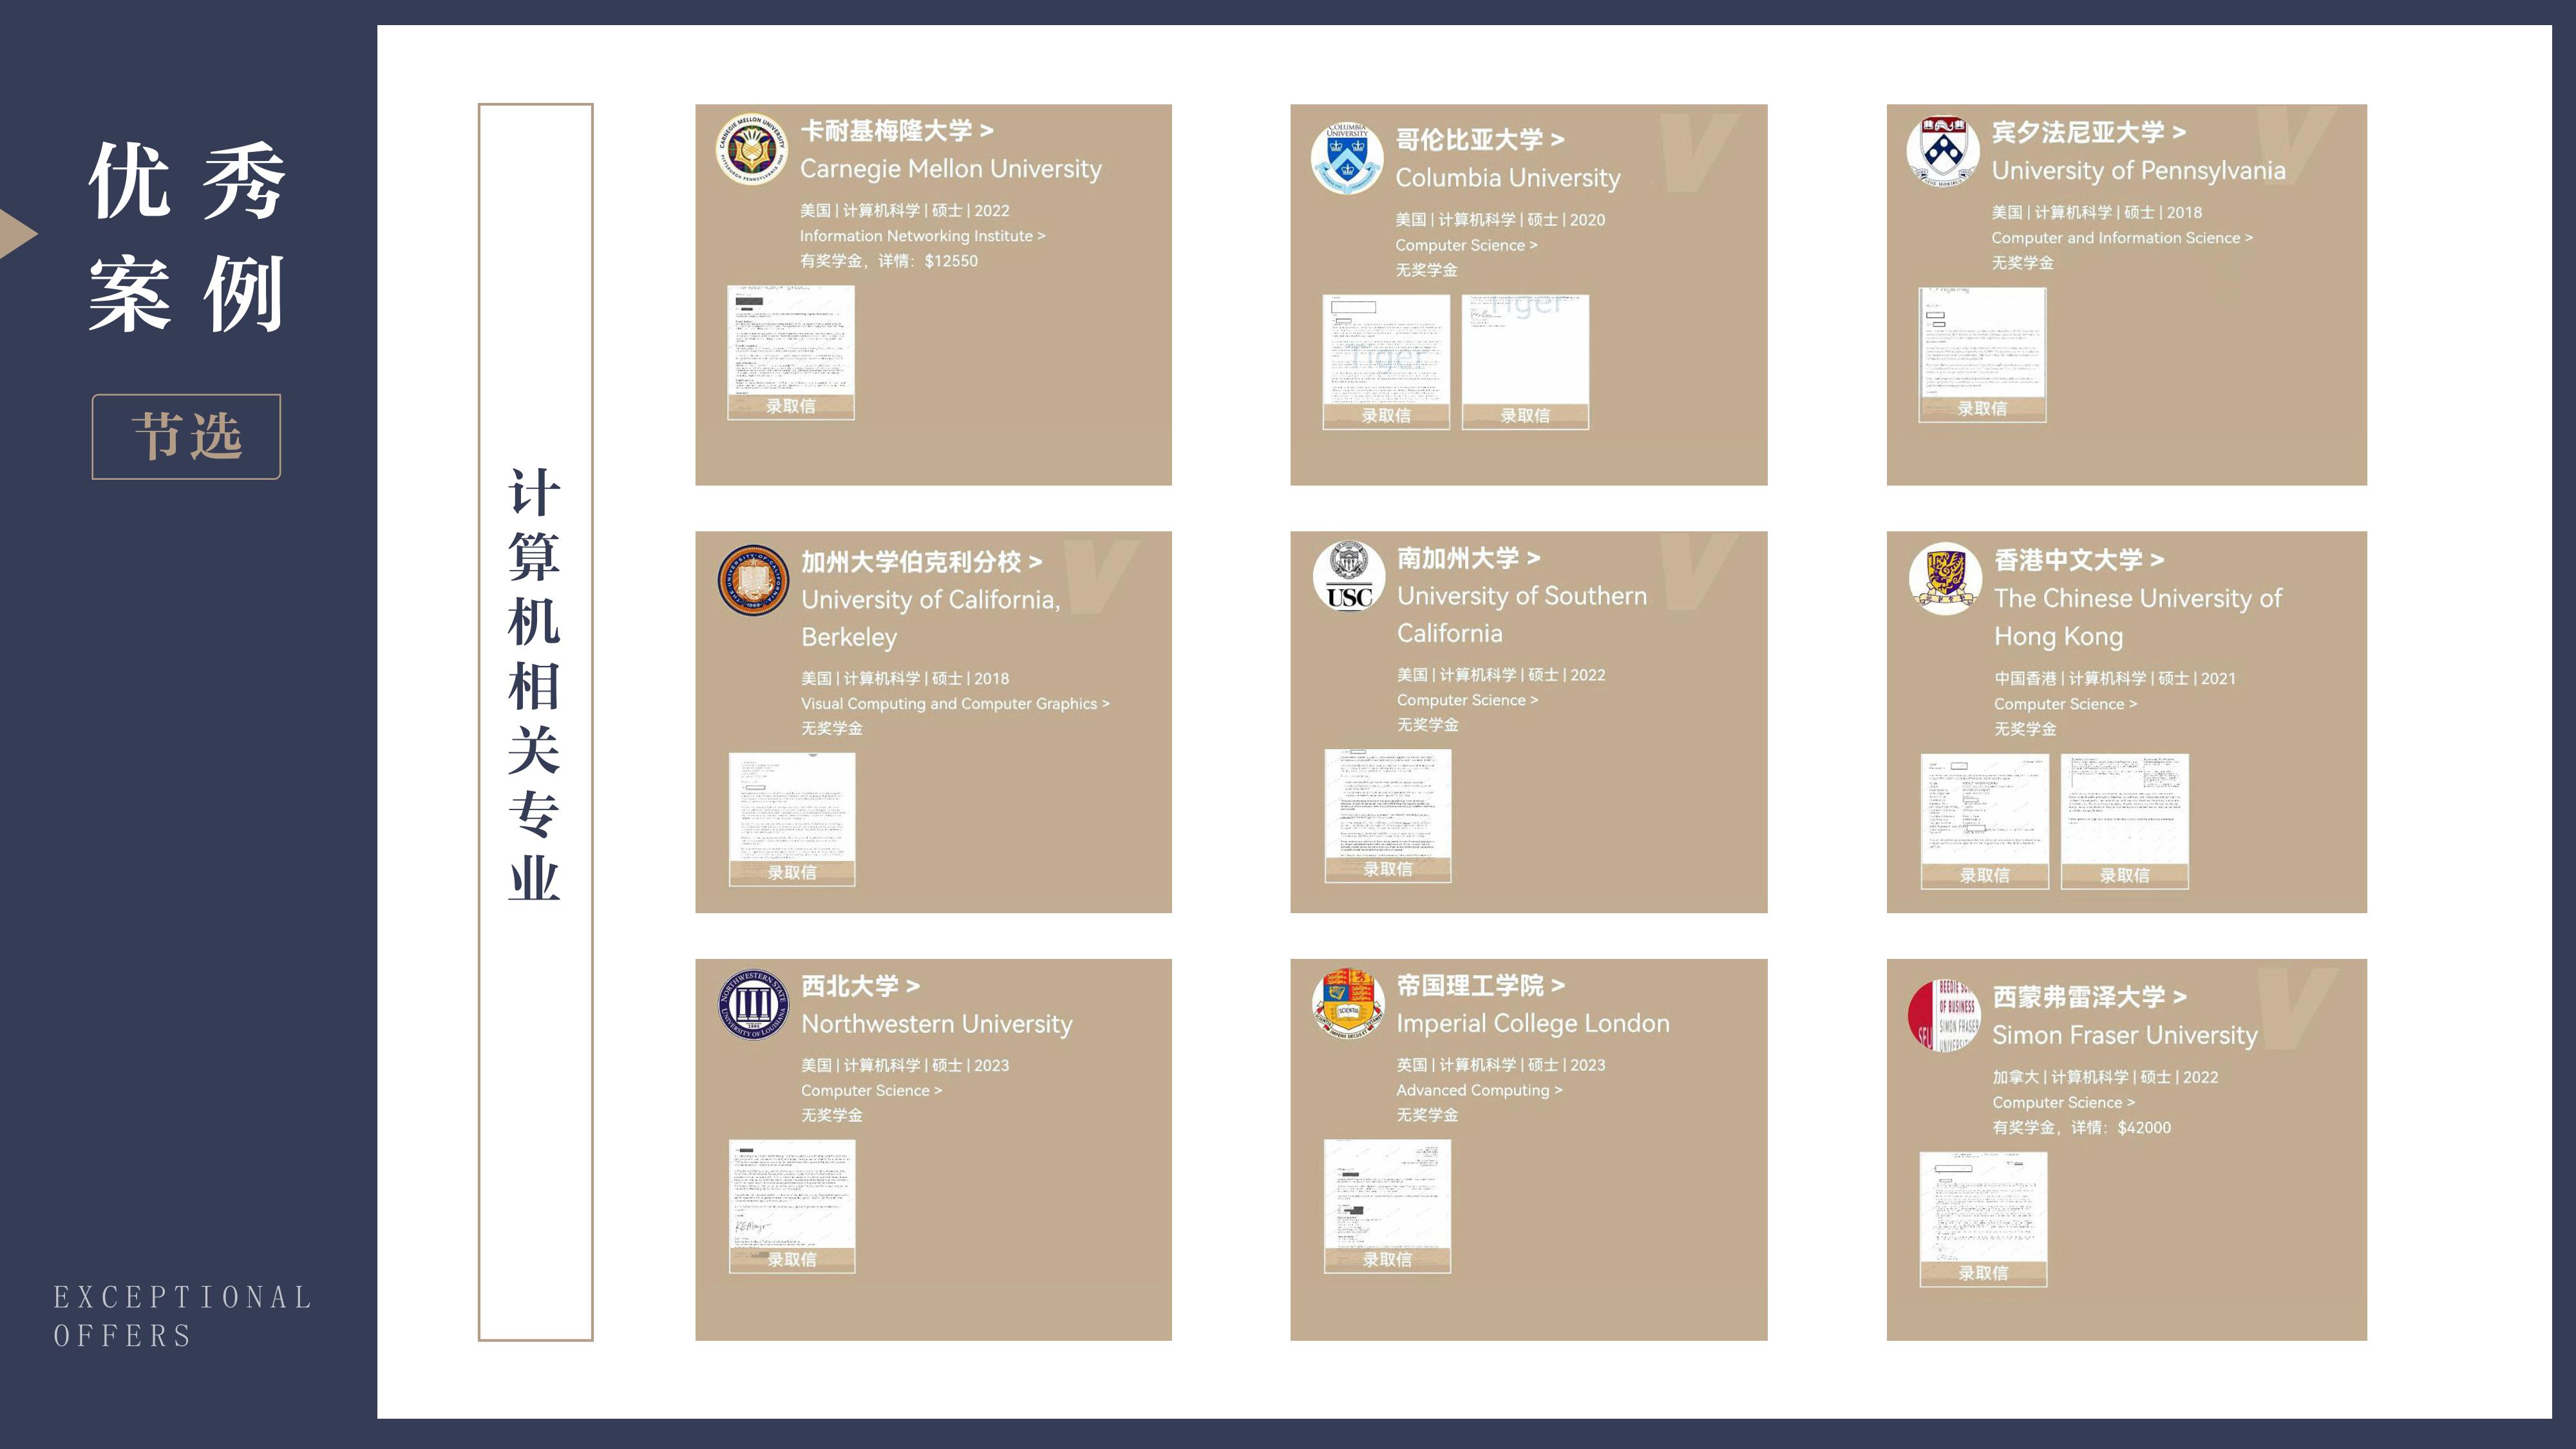The image size is (2576, 1449).
Task: Click the Columbia University crest icon
Action: pos(1347,159)
